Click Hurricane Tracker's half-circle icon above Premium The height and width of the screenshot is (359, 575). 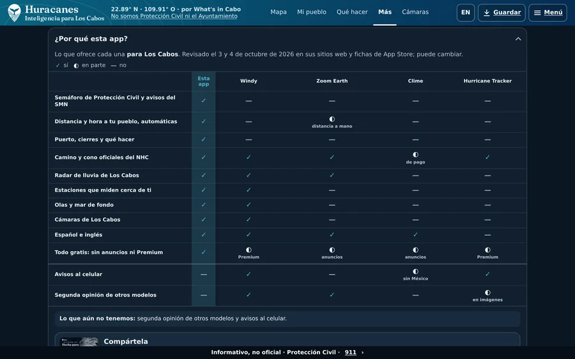(487, 250)
